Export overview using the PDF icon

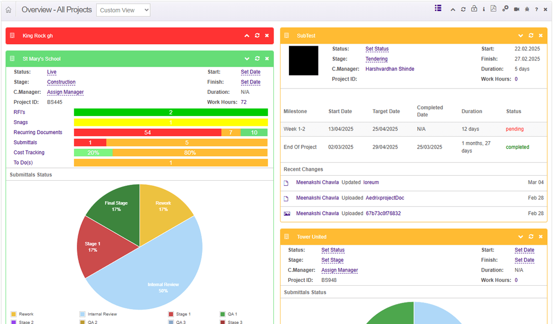point(493,9)
